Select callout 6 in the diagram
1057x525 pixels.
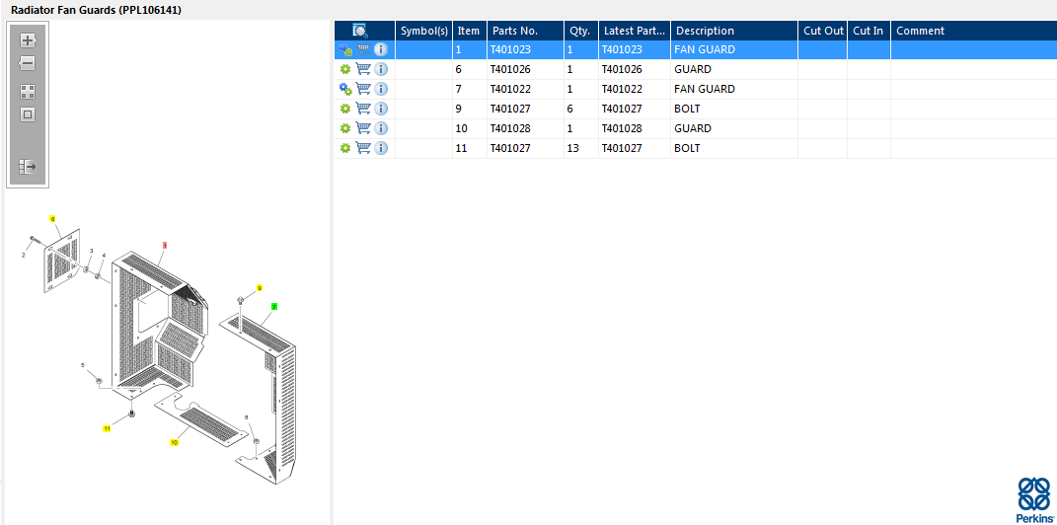point(52,219)
